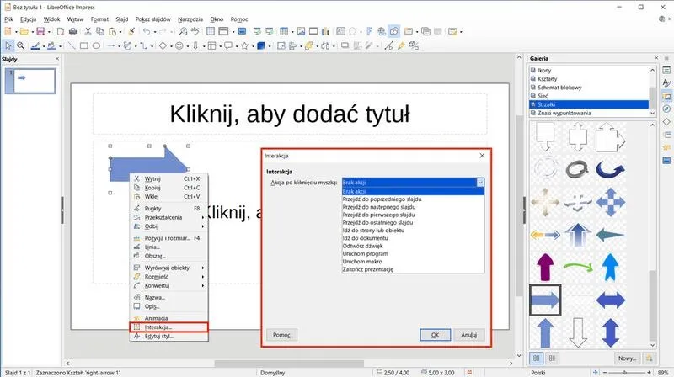
Task: Toggle the Shadow toolbar icon
Action: tap(345, 45)
